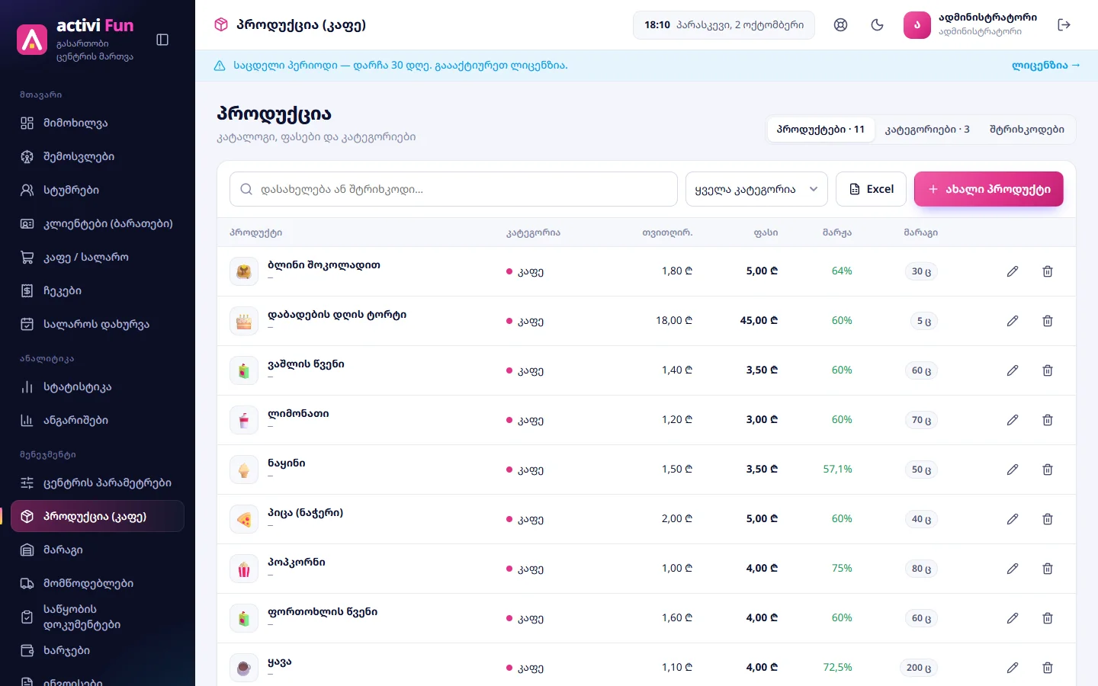Image resolution: width=1098 pixels, height=686 pixels.
Task: Log out using the exit icon
Action: tap(1064, 25)
